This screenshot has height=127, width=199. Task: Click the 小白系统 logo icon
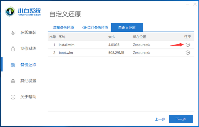click(x=10, y=12)
